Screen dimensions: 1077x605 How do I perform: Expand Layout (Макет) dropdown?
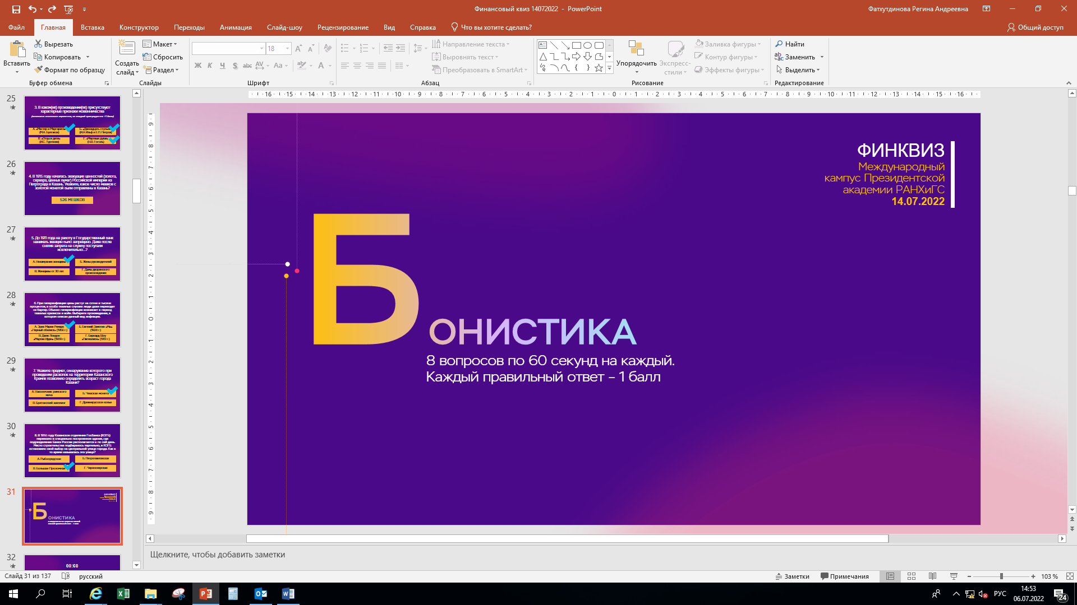coord(160,44)
